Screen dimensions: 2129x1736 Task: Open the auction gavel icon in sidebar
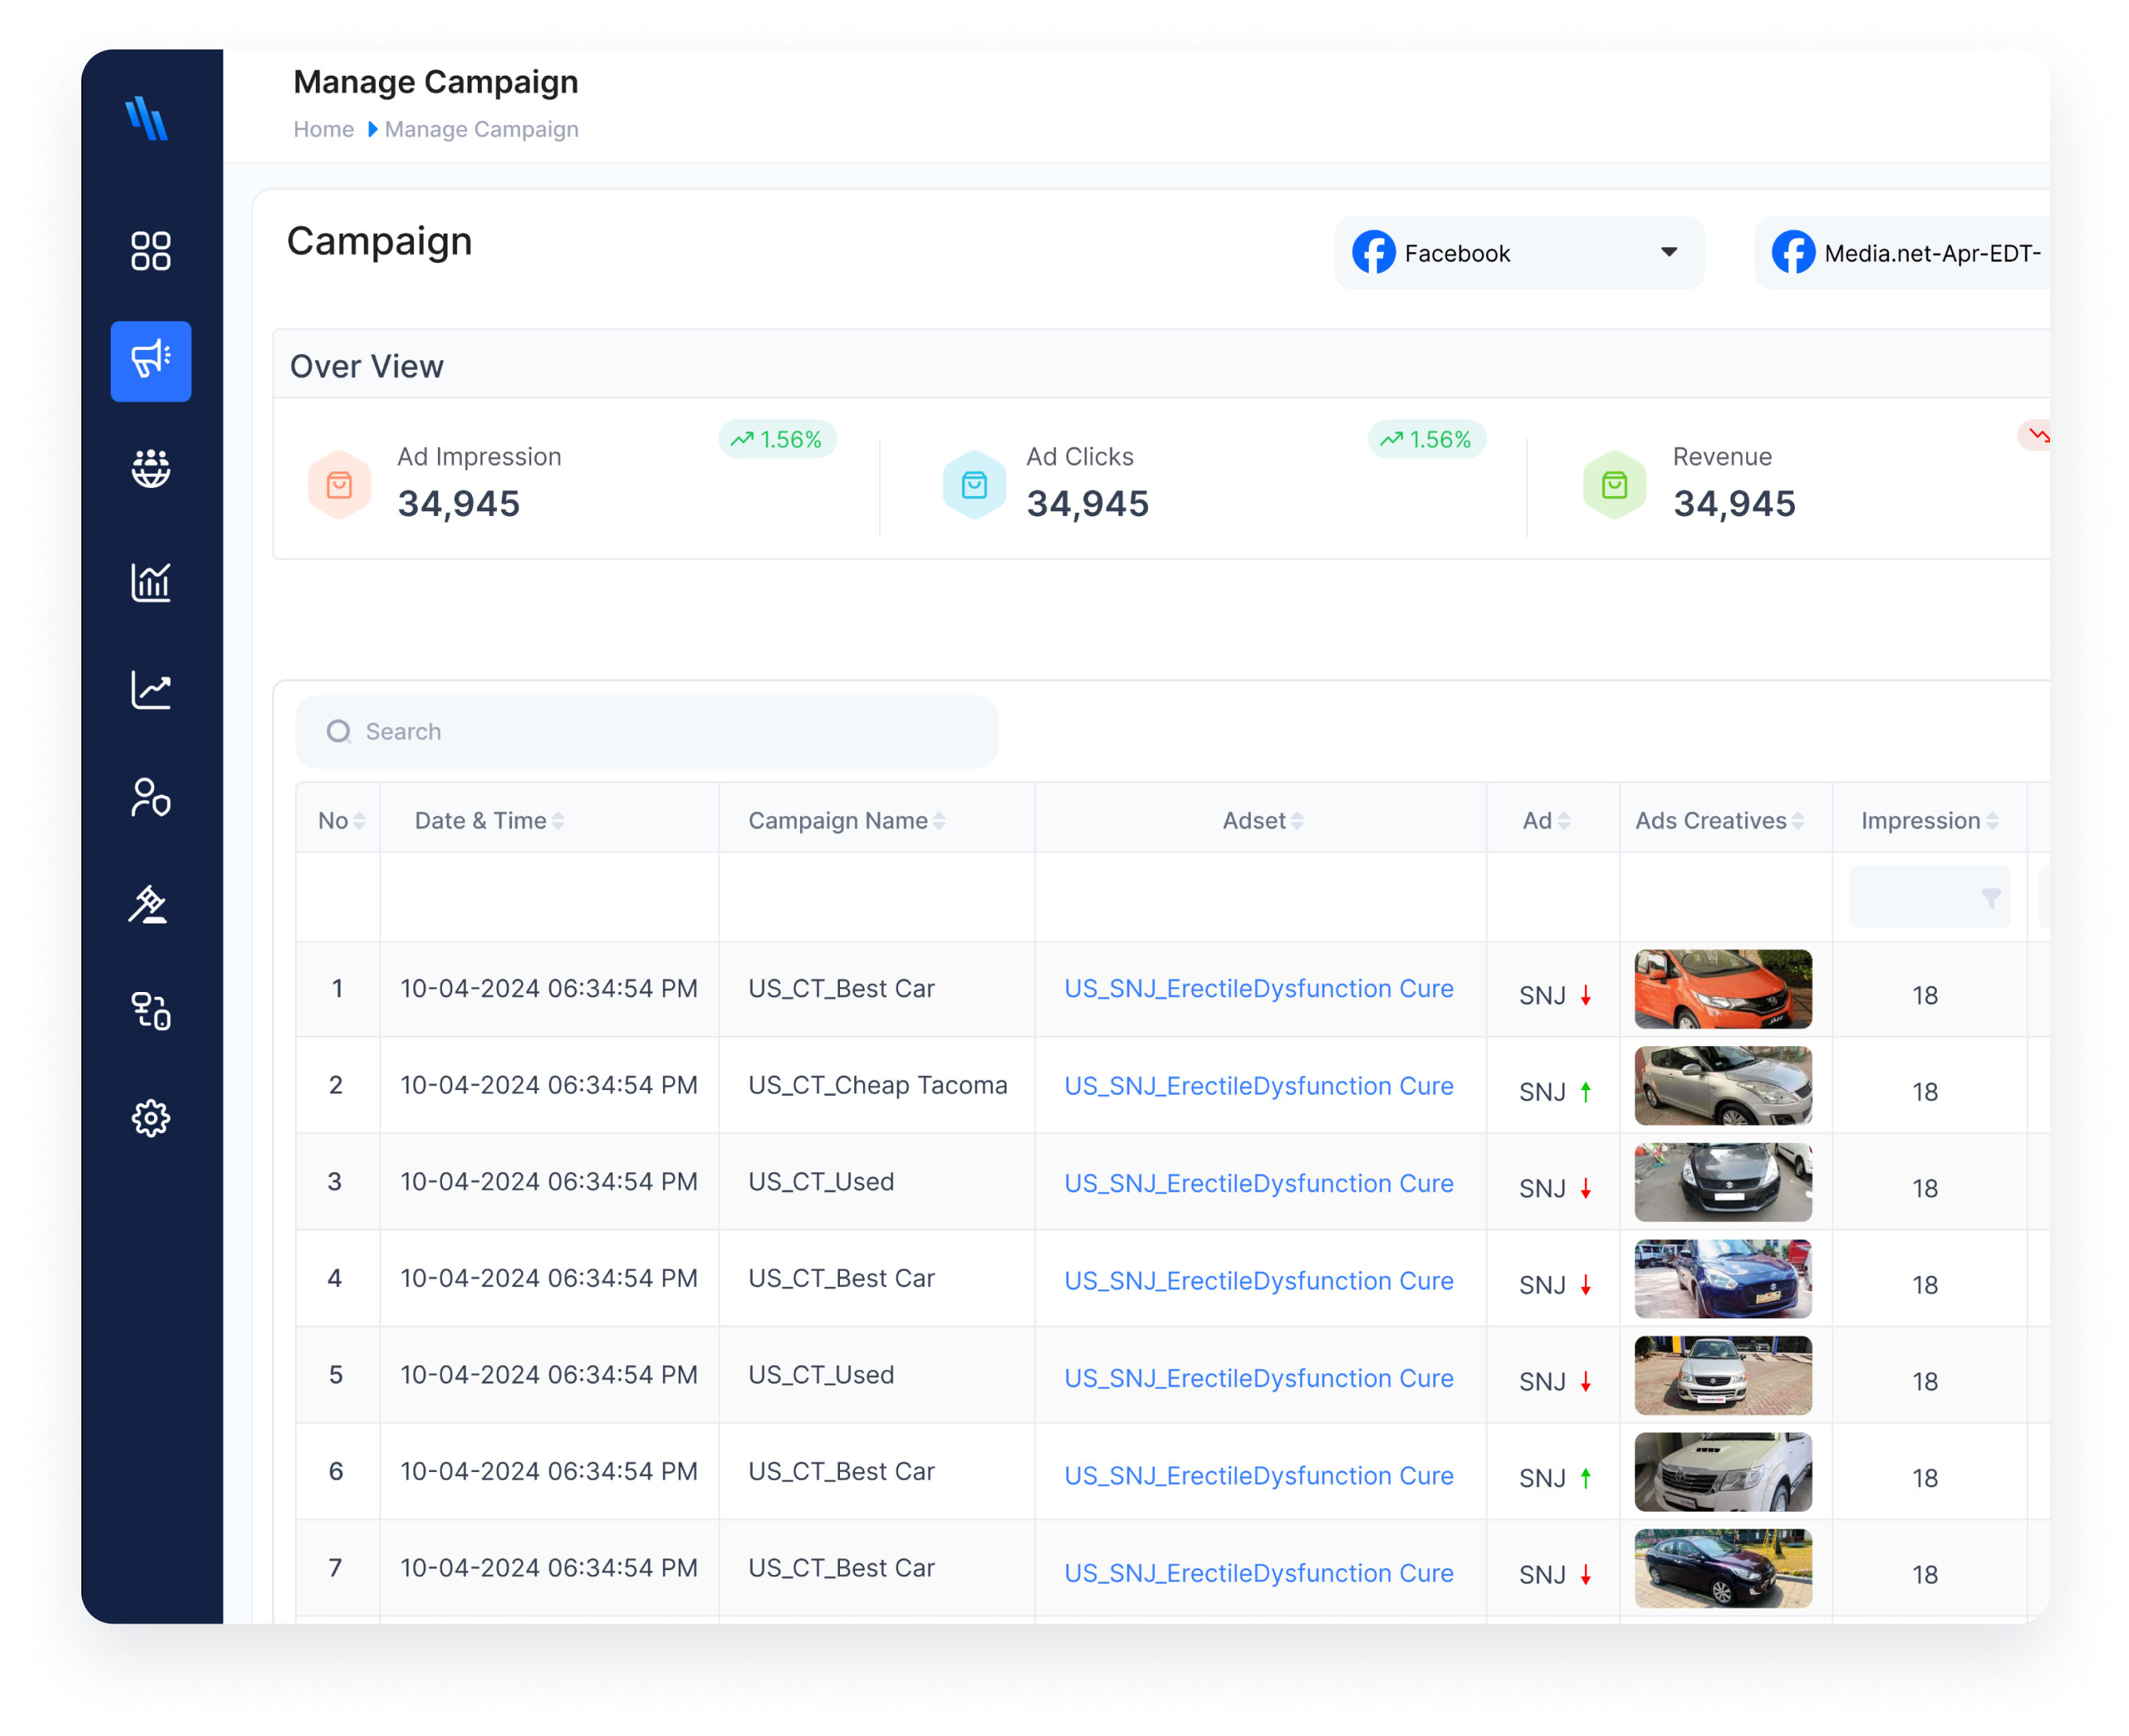149,904
